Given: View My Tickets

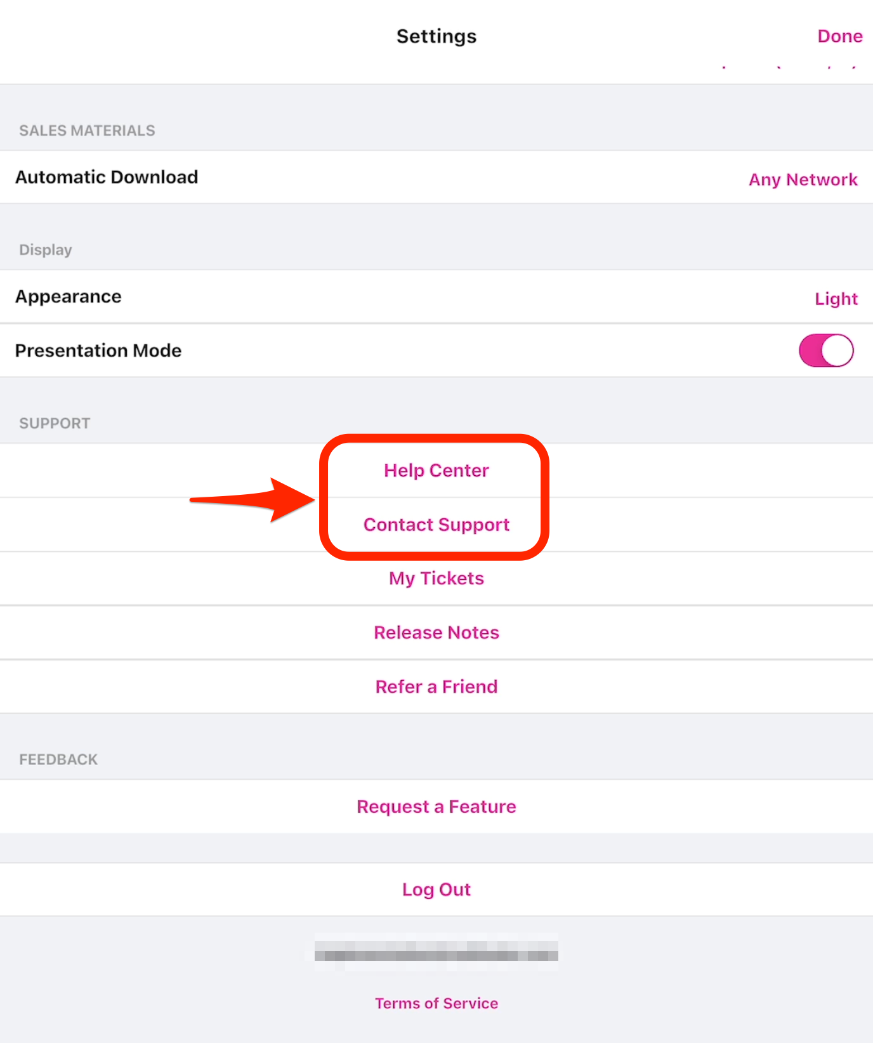Looking at the screenshot, I should point(436,579).
